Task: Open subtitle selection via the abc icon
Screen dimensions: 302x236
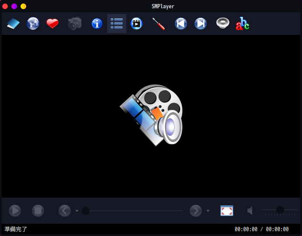Action: [x=242, y=24]
